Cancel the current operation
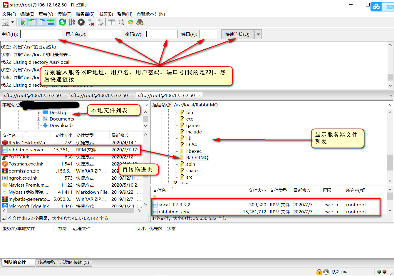 pyautogui.click(x=81, y=22)
